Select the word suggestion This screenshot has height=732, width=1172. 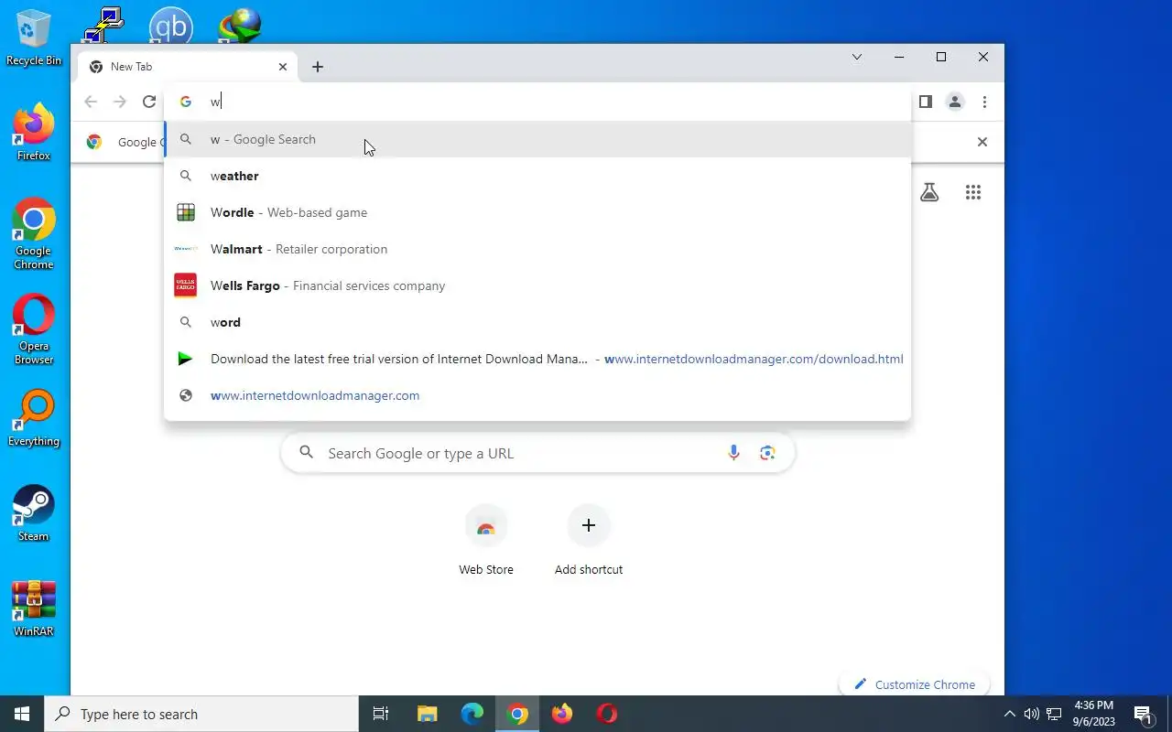tap(537, 322)
